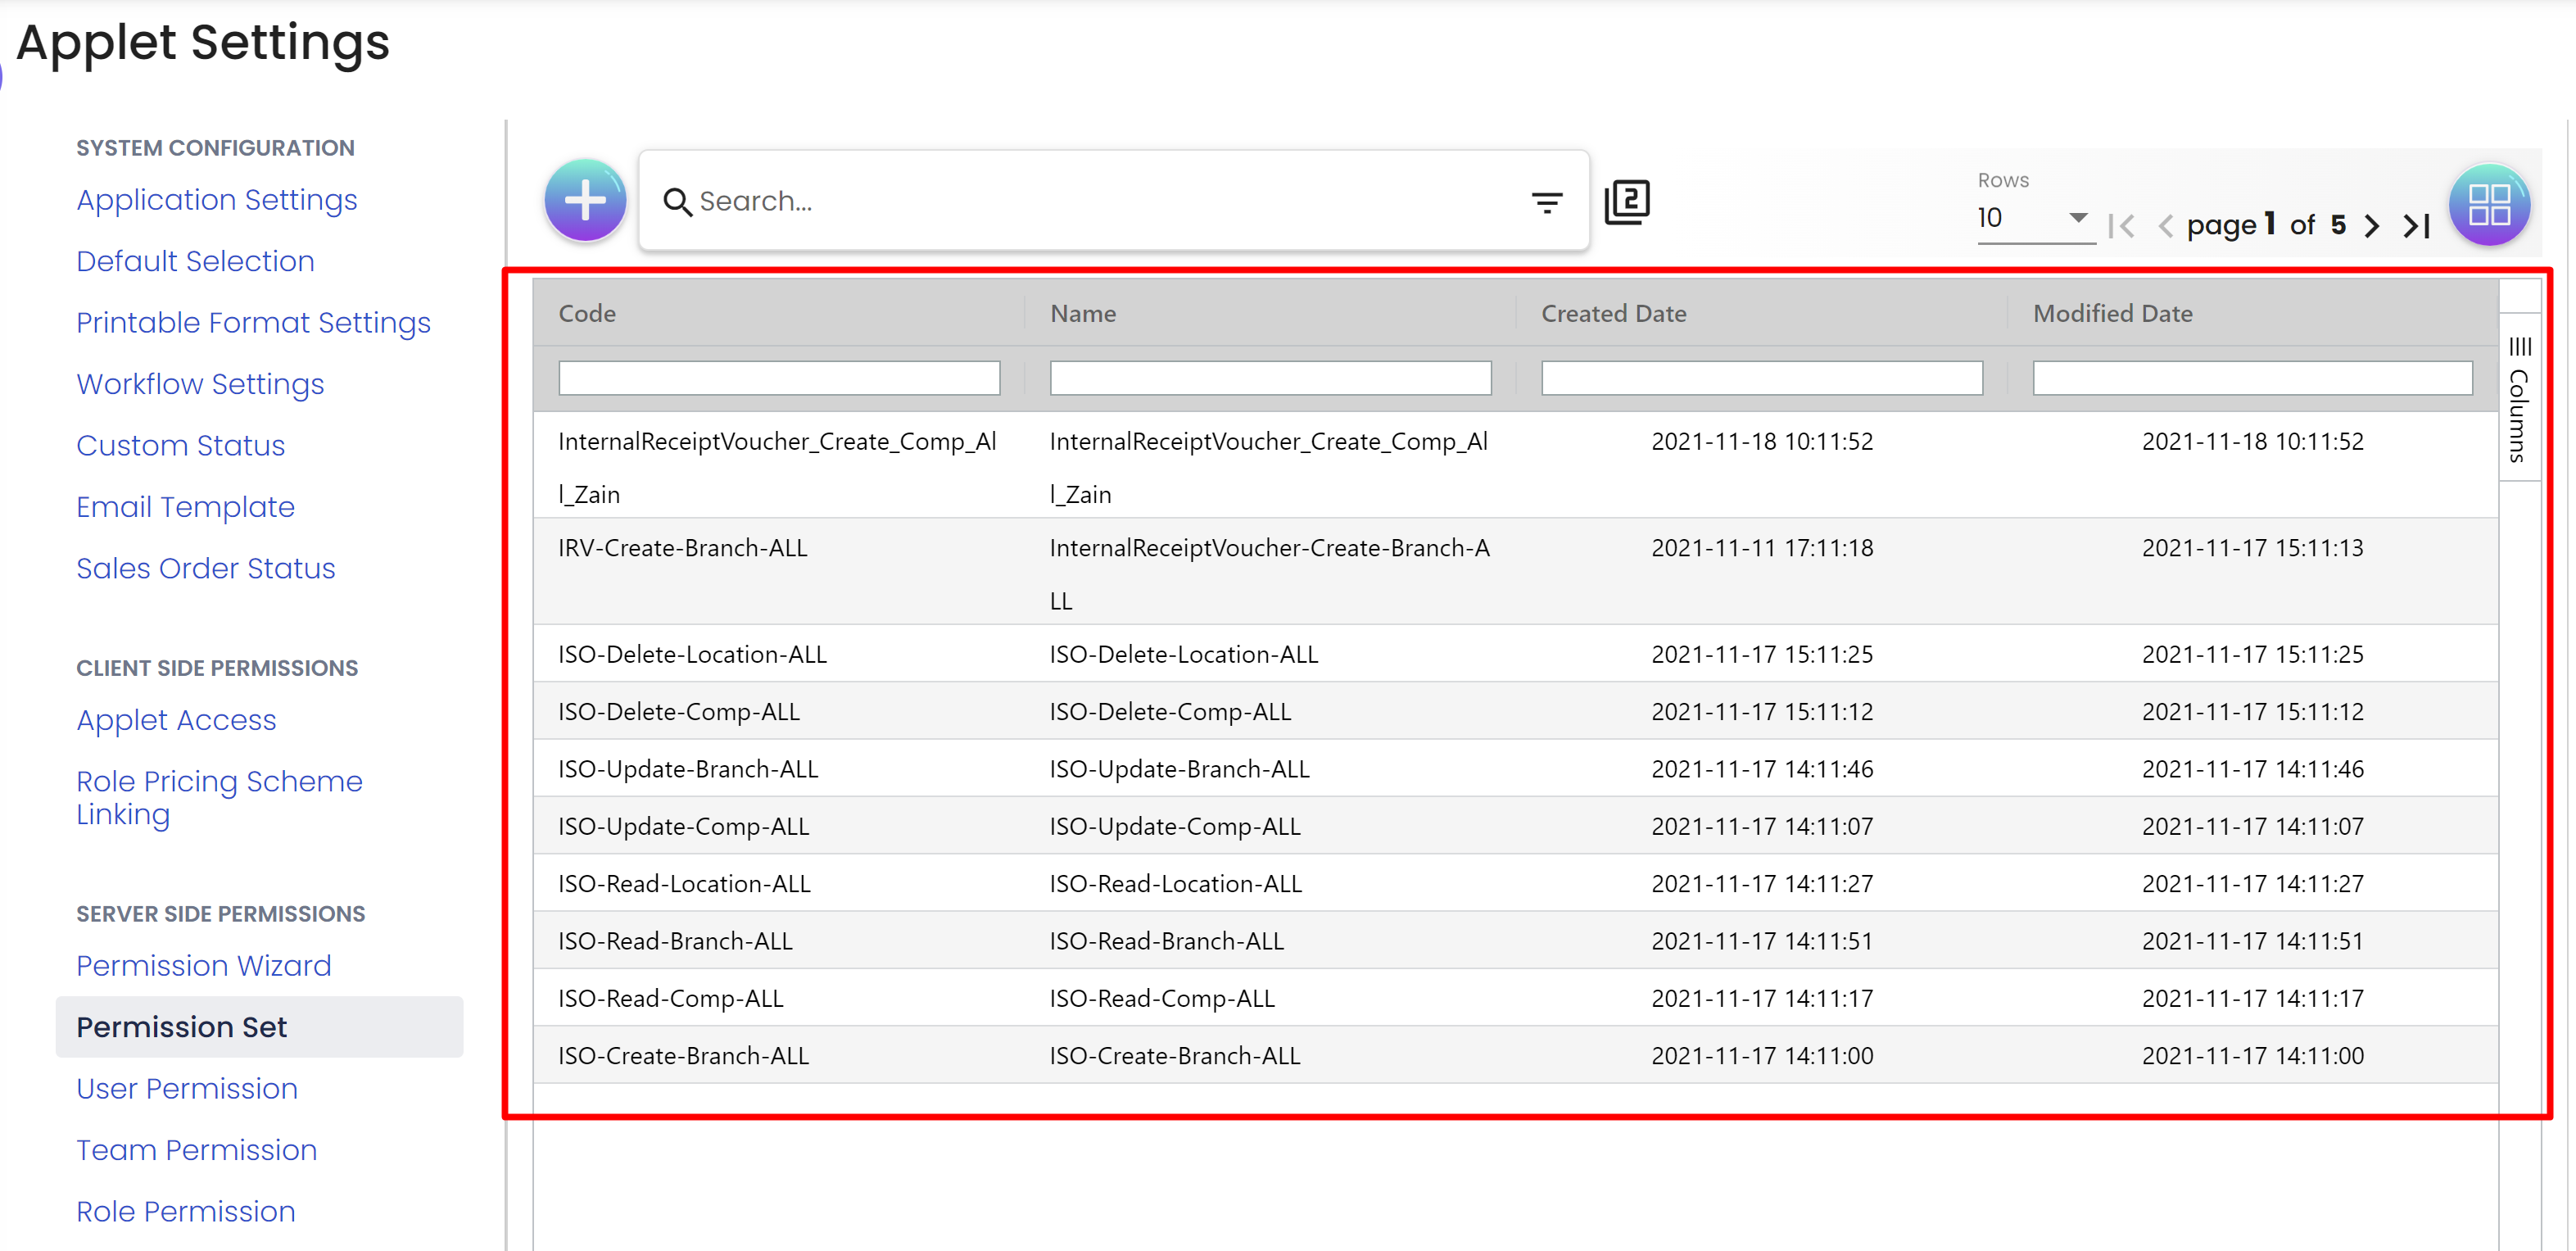
Task: Go to the first page arrow
Action: click(x=2121, y=226)
